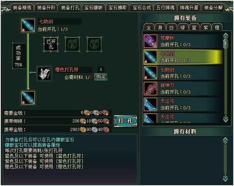Select the 弑神刀 blade icon in list
Screen dimensions: 234x186
tap(150, 89)
